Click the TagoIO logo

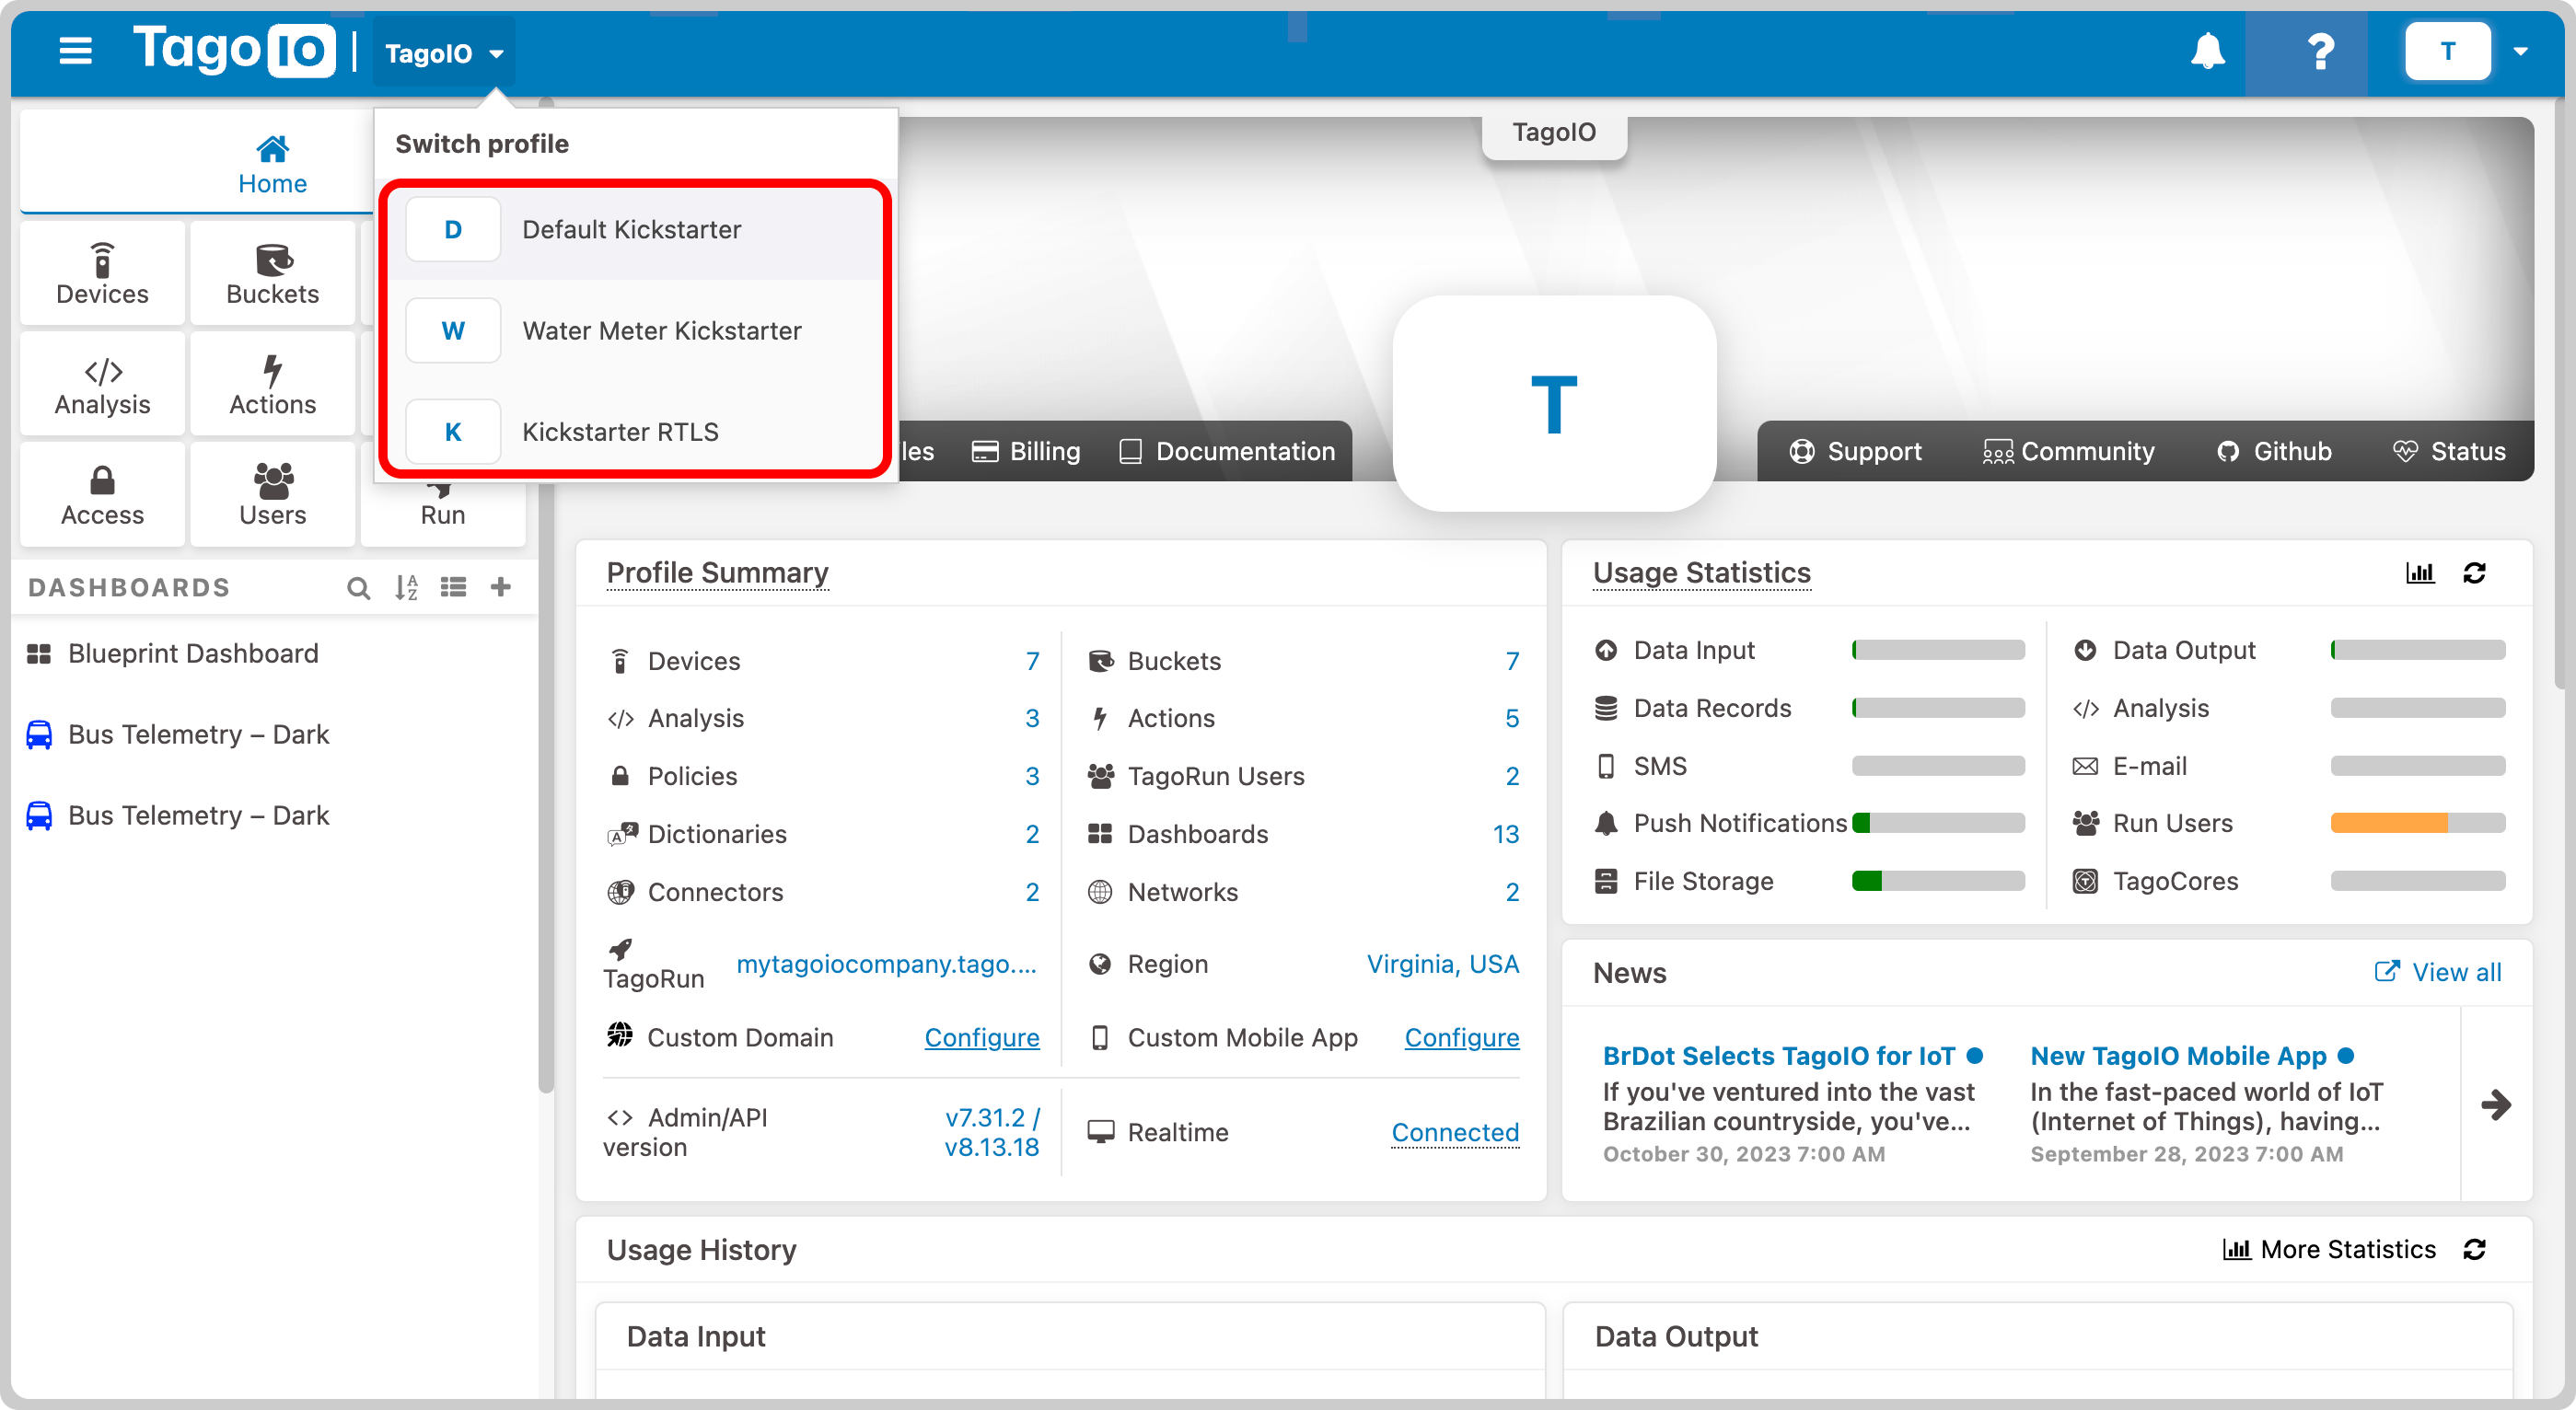pyautogui.click(x=234, y=50)
